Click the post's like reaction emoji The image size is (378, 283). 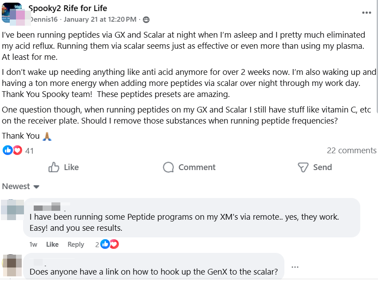click(x=8, y=151)
